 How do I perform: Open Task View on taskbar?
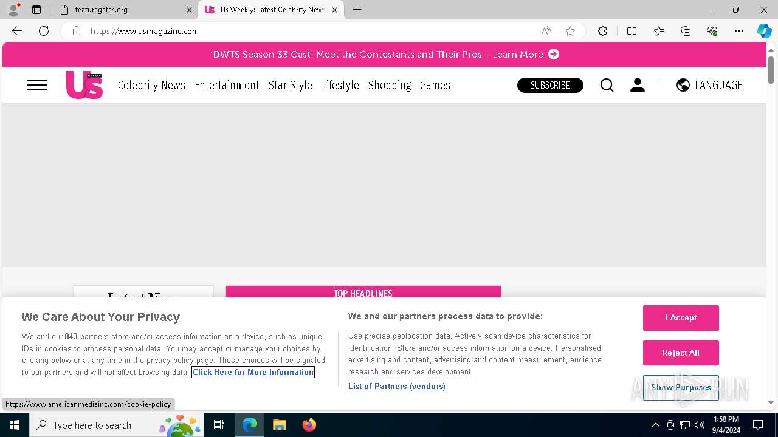coord(219,425)
